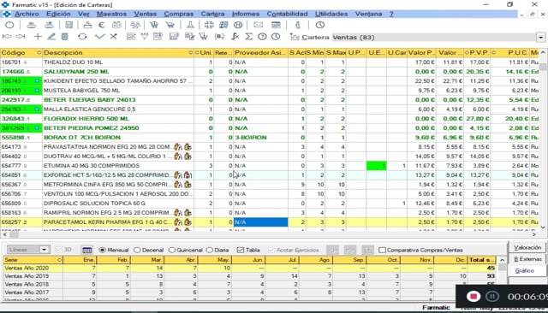Select the BORAX DT 7CH BOIRON row
The image size is (548, 313).
click(270, 138)
